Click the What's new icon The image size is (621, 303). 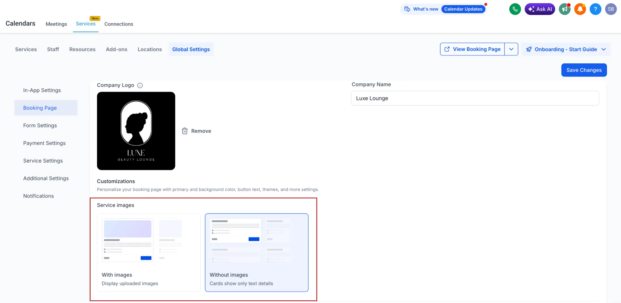(407, 9)
